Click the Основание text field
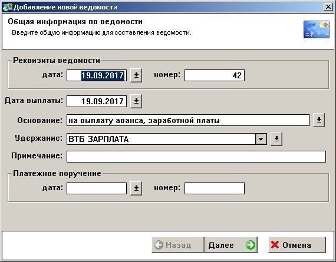This screenshot has width=336, height=262. click(x=188, y=120)
